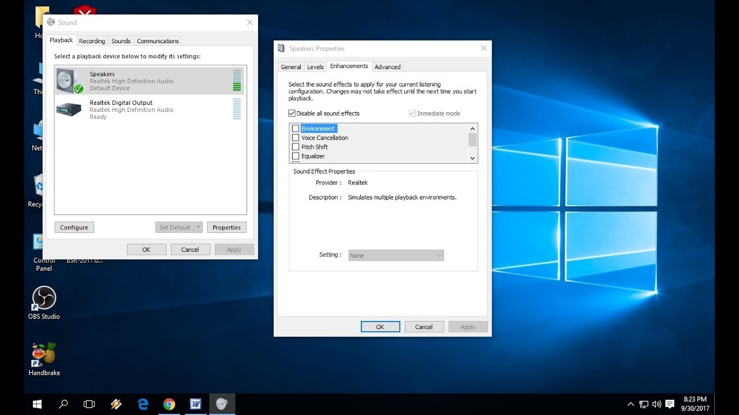The width and height of the screenshot is (739, 415).
Task: Click Apply in Speakers Properties
Action: click(468, 327)
